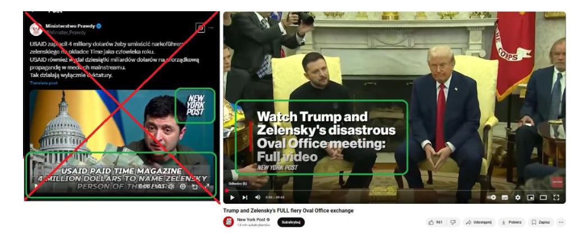Toggle the YouTube autoplay switch
This screenshot has height=237, width=579.
coord(491,198)
